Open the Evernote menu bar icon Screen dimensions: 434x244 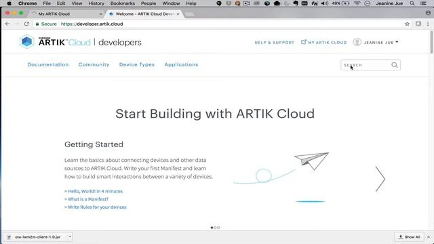point(296,3)
